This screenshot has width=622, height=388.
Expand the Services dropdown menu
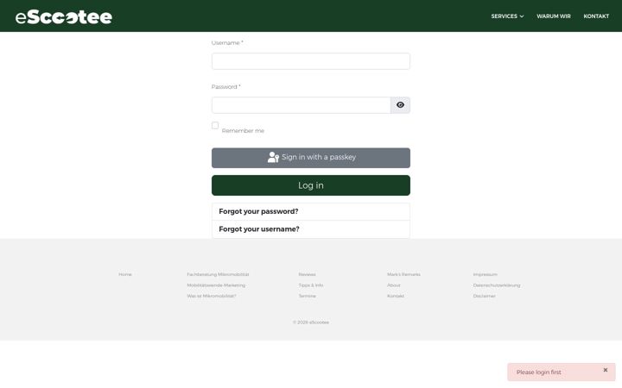pos(507,16)
